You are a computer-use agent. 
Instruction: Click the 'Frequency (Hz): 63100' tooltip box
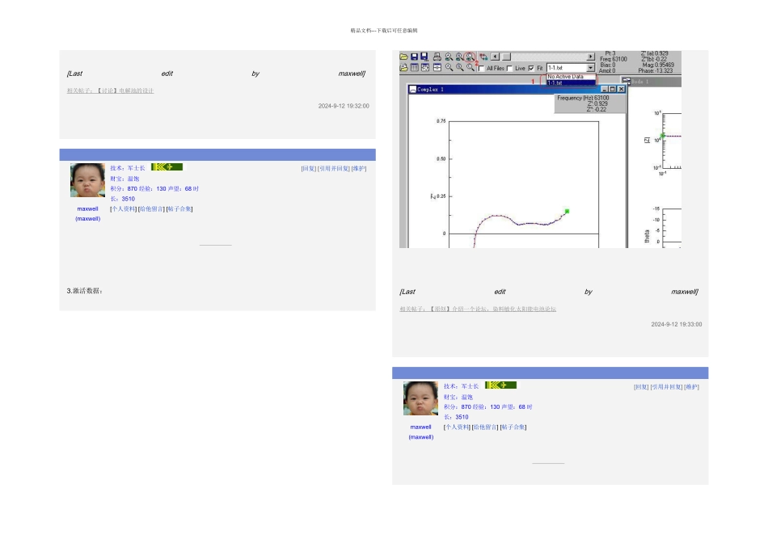point(590,103)
